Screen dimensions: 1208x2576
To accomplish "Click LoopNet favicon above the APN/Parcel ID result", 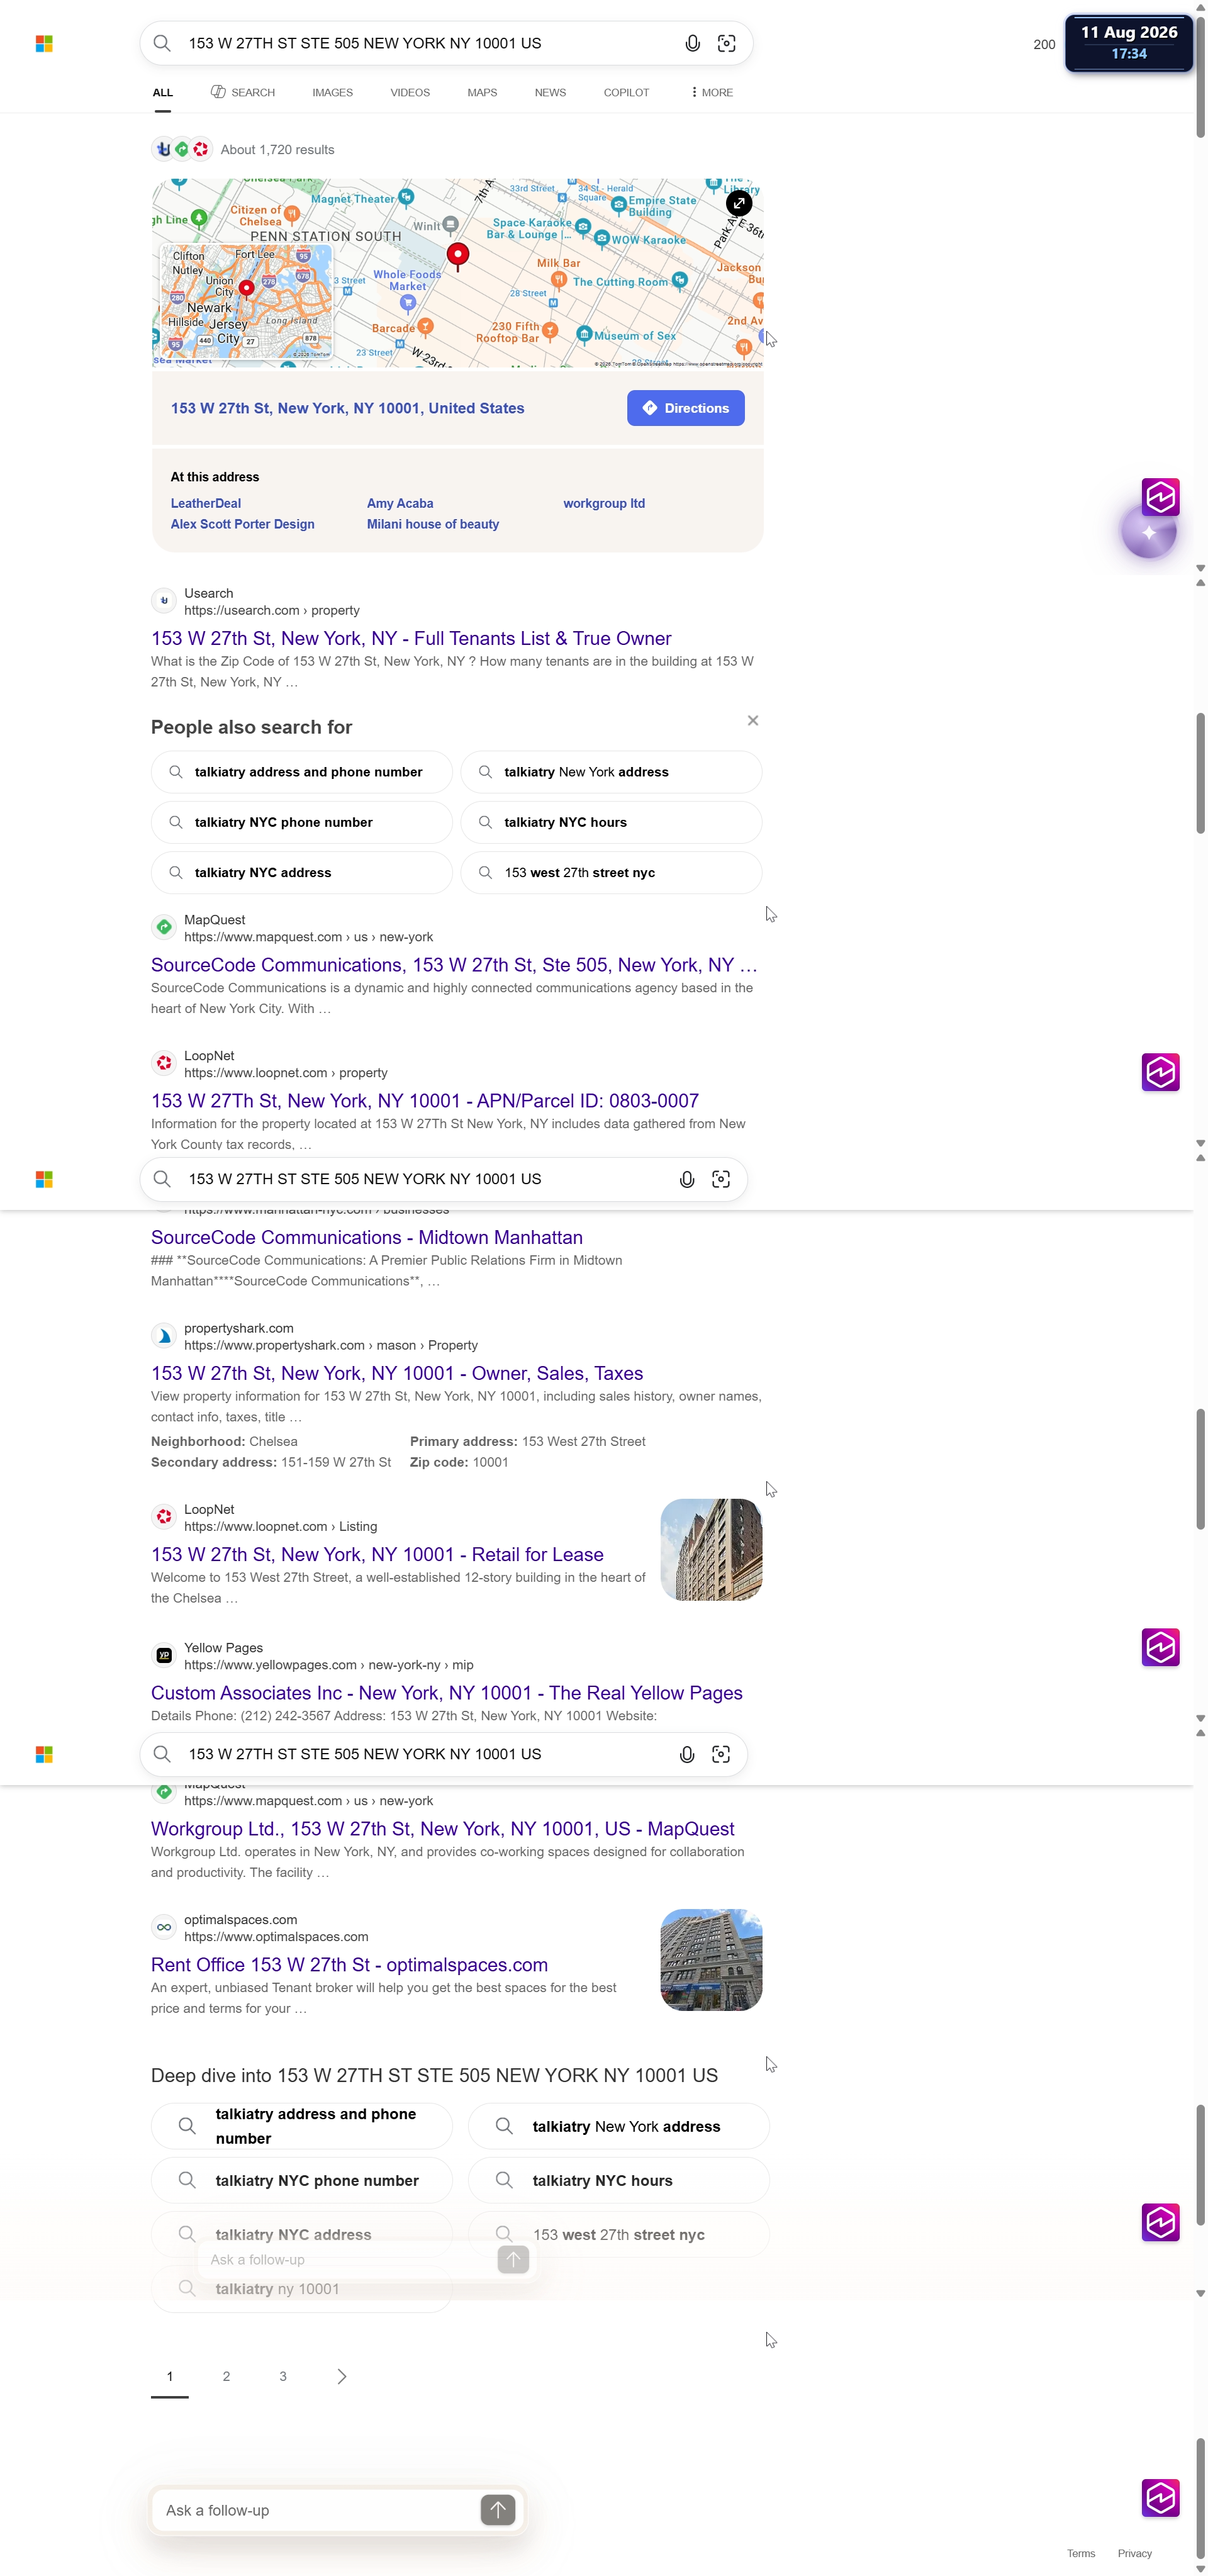I will coord(164,1063).
